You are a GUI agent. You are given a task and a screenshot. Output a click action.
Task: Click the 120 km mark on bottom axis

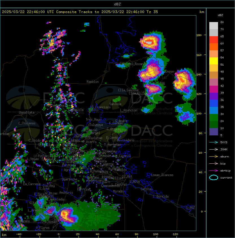click(175, 234)
